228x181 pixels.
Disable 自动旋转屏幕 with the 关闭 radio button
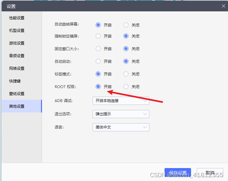[126, 25]
